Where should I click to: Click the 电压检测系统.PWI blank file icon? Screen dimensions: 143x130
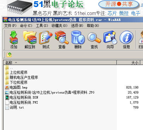click(x=7, y=102)
